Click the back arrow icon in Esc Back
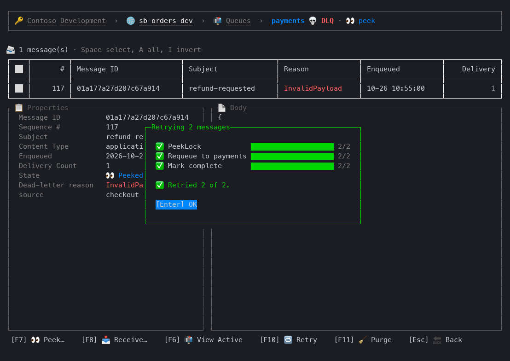This screenshot has width=510, height=361. (x=437, y=340)
